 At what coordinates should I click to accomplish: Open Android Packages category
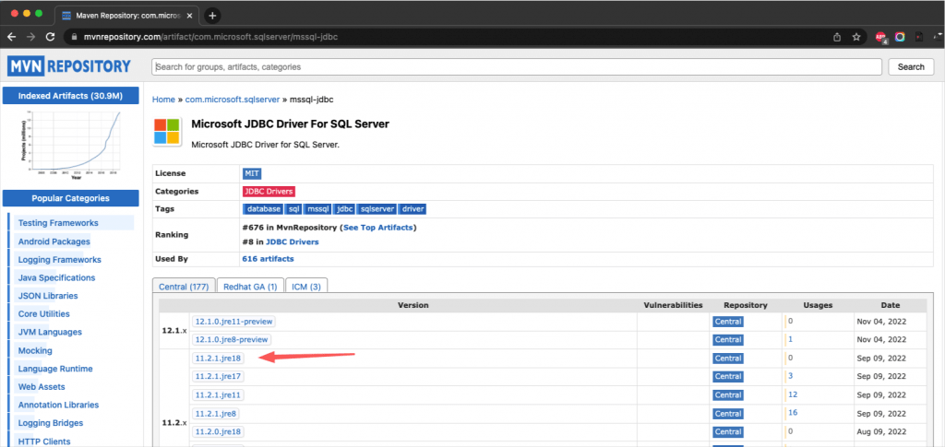pos(54,241)
